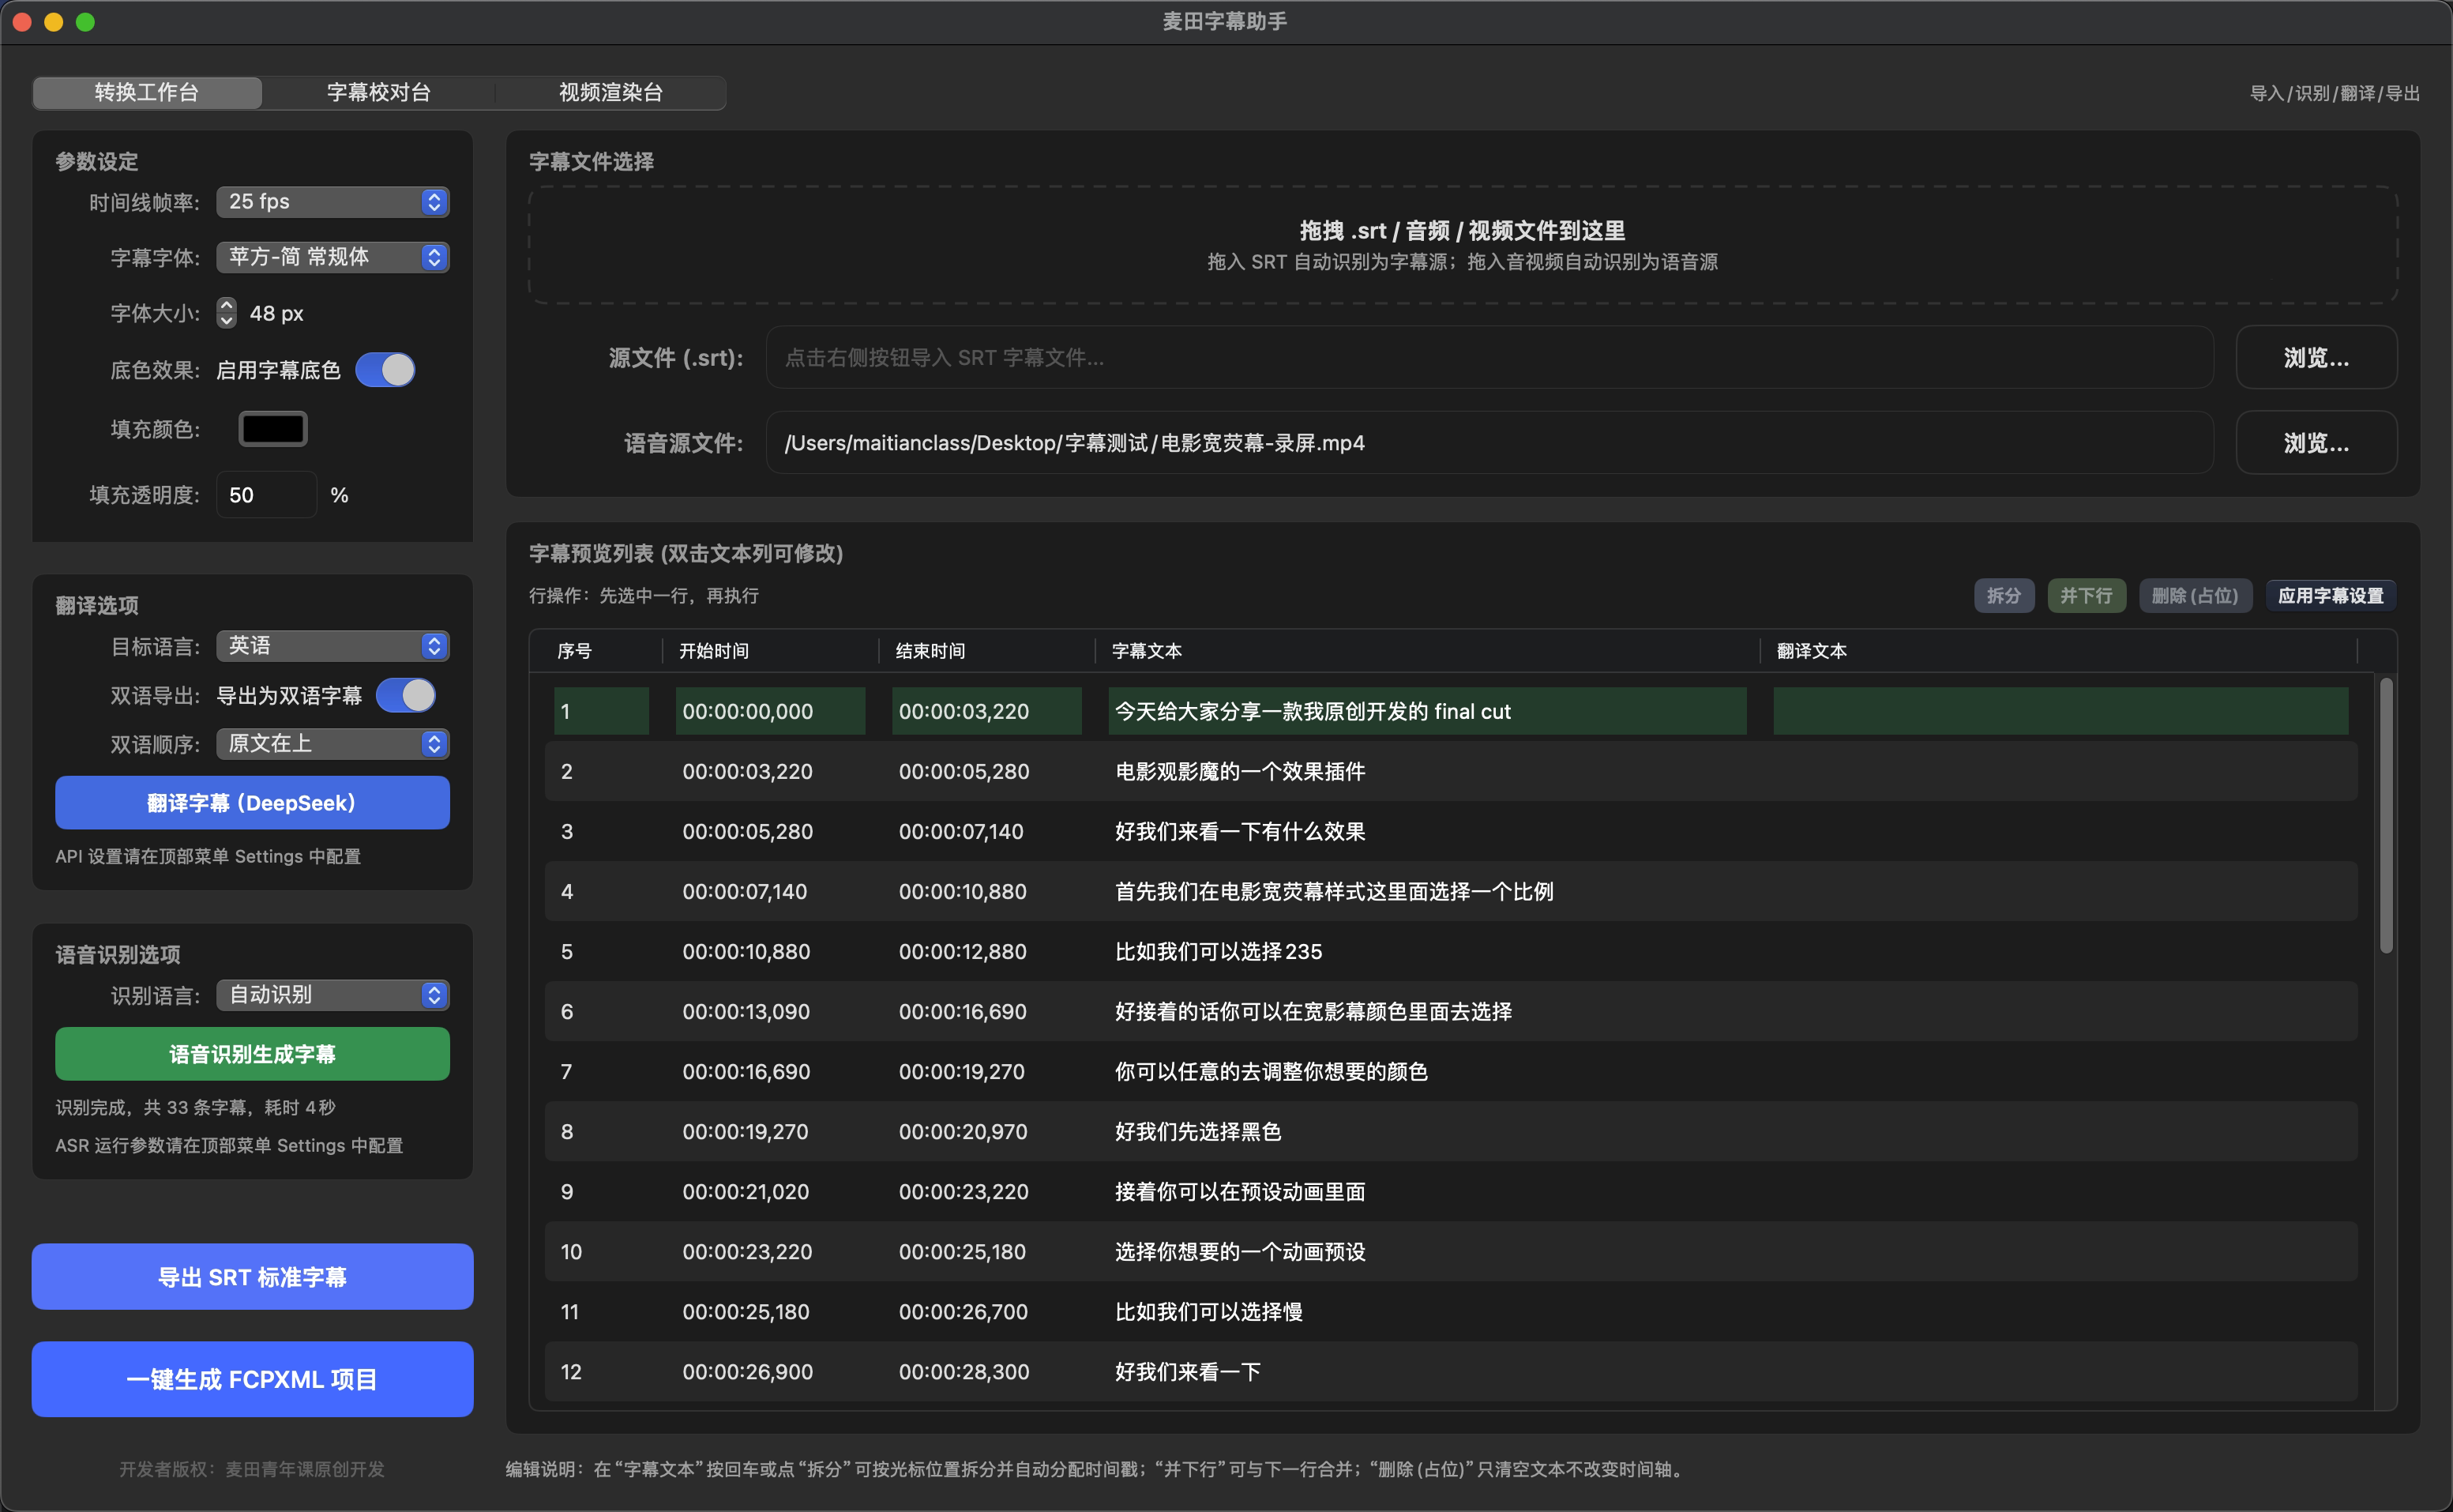This screenshot has height=1512, width=2453.
Task: Switch to the 视频渲染台 tab
Action: pos(610,93)
